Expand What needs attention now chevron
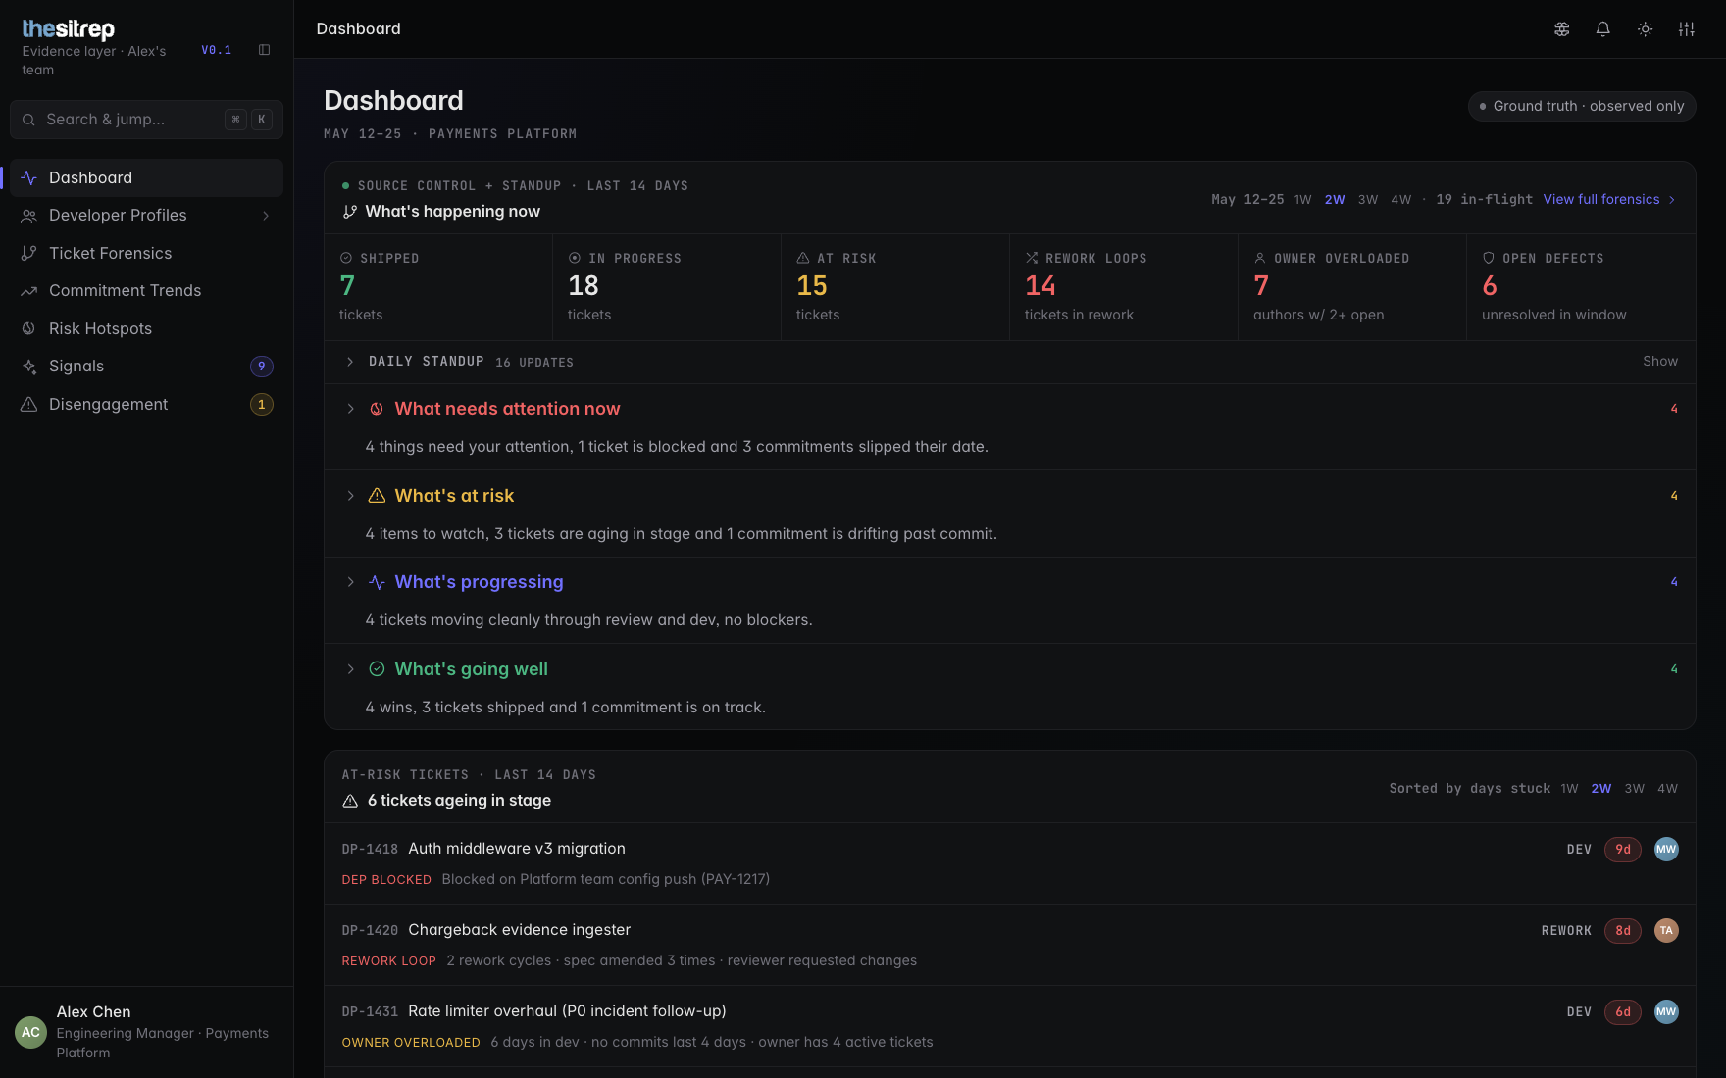The height and width of the screenshot is (1078, 1726). coord(350,409)
